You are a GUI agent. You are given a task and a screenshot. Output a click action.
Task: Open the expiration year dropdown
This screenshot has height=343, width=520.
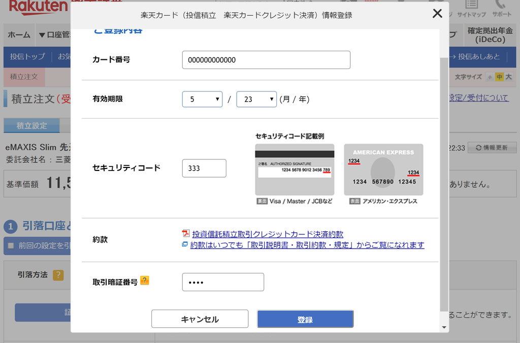coord(256,99)
